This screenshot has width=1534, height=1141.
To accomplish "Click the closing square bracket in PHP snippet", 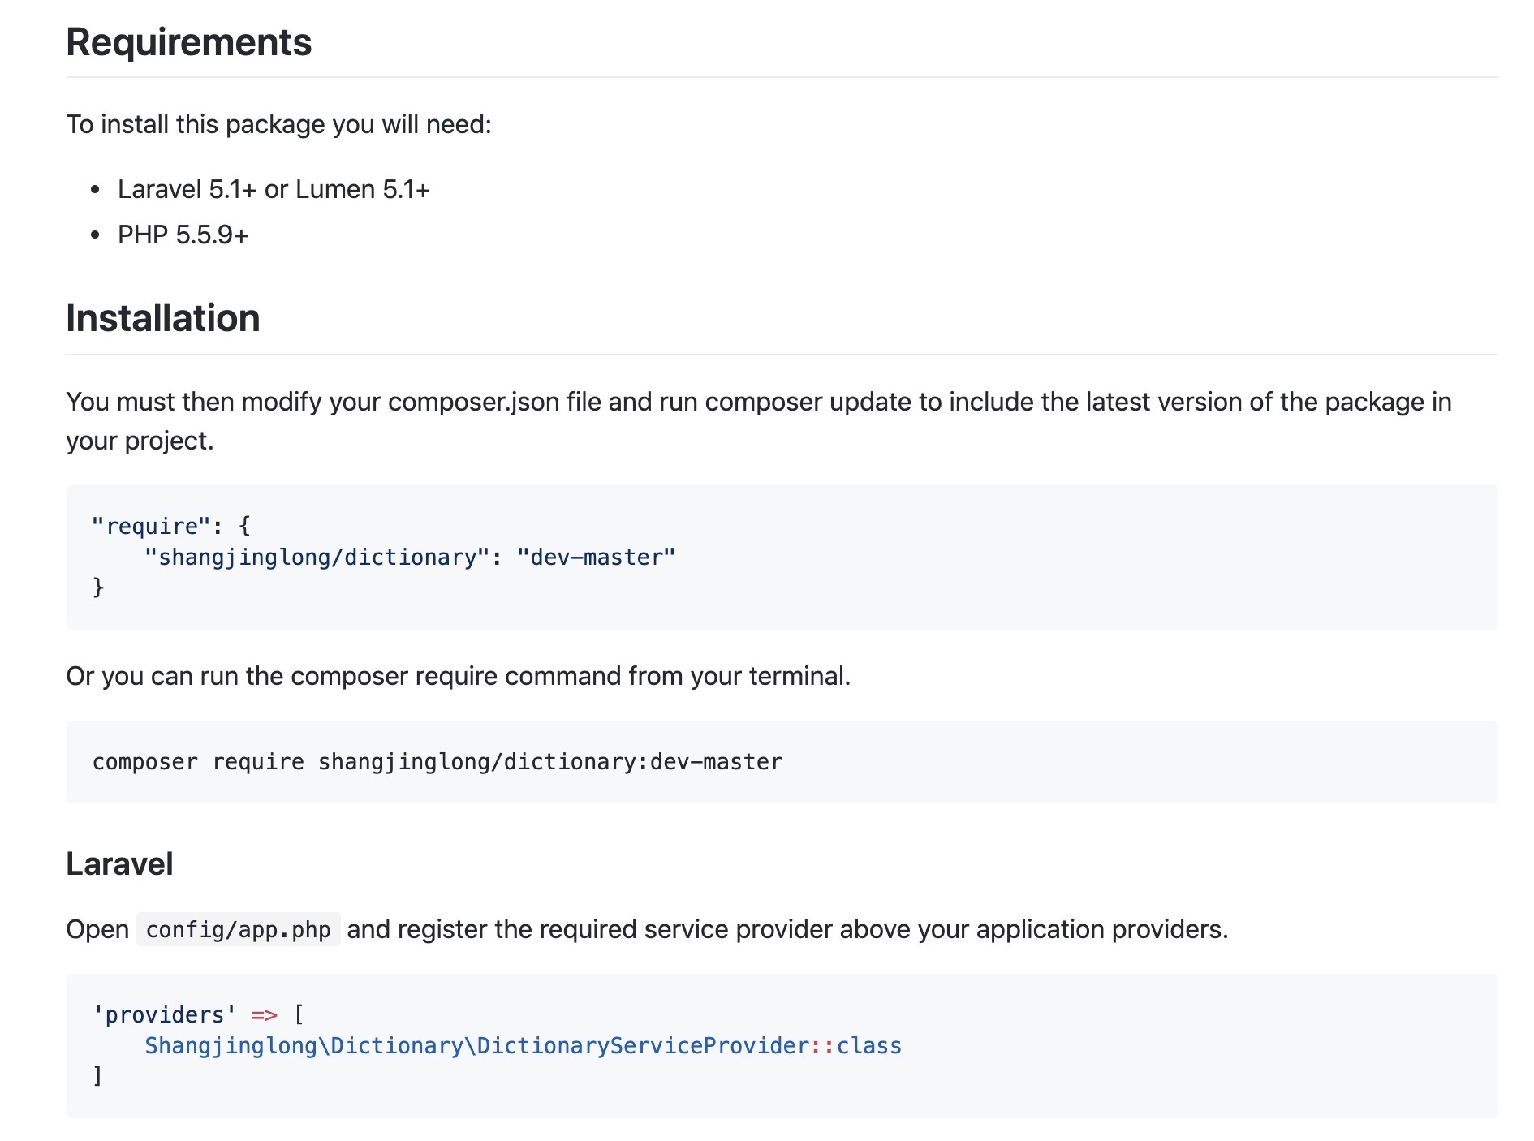I will coord(97,1076).
